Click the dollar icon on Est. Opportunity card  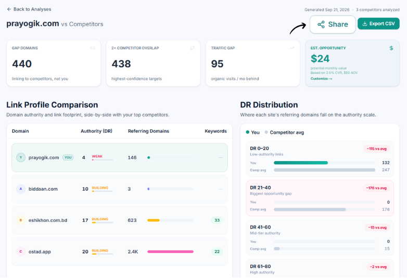click(391, 48)
